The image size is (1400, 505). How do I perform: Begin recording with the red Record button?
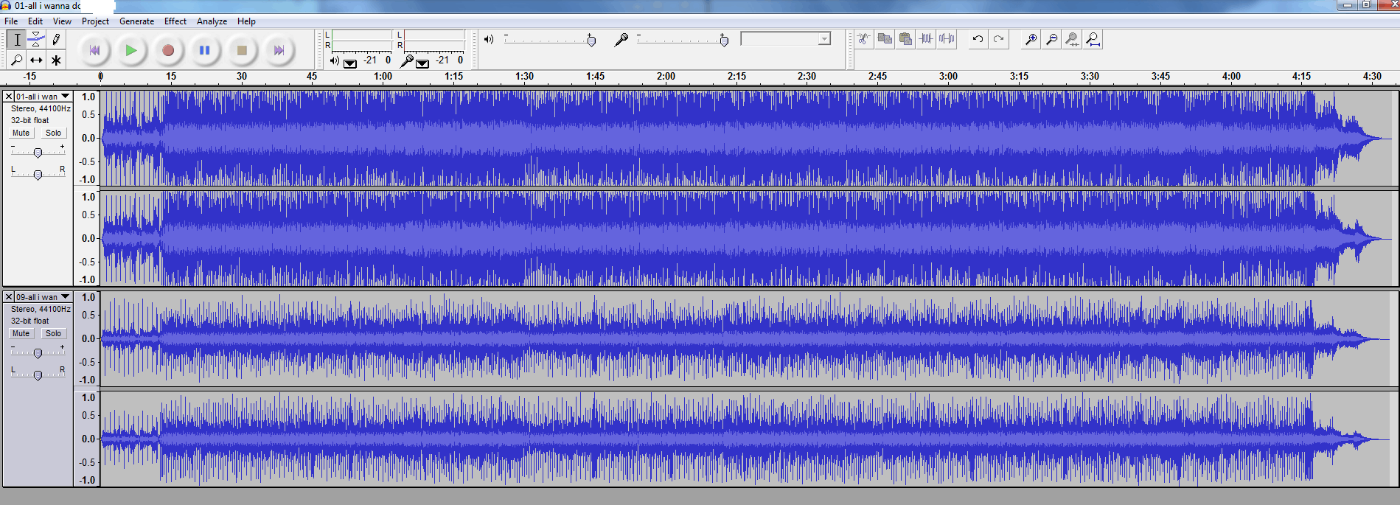[x=168, y=50]
